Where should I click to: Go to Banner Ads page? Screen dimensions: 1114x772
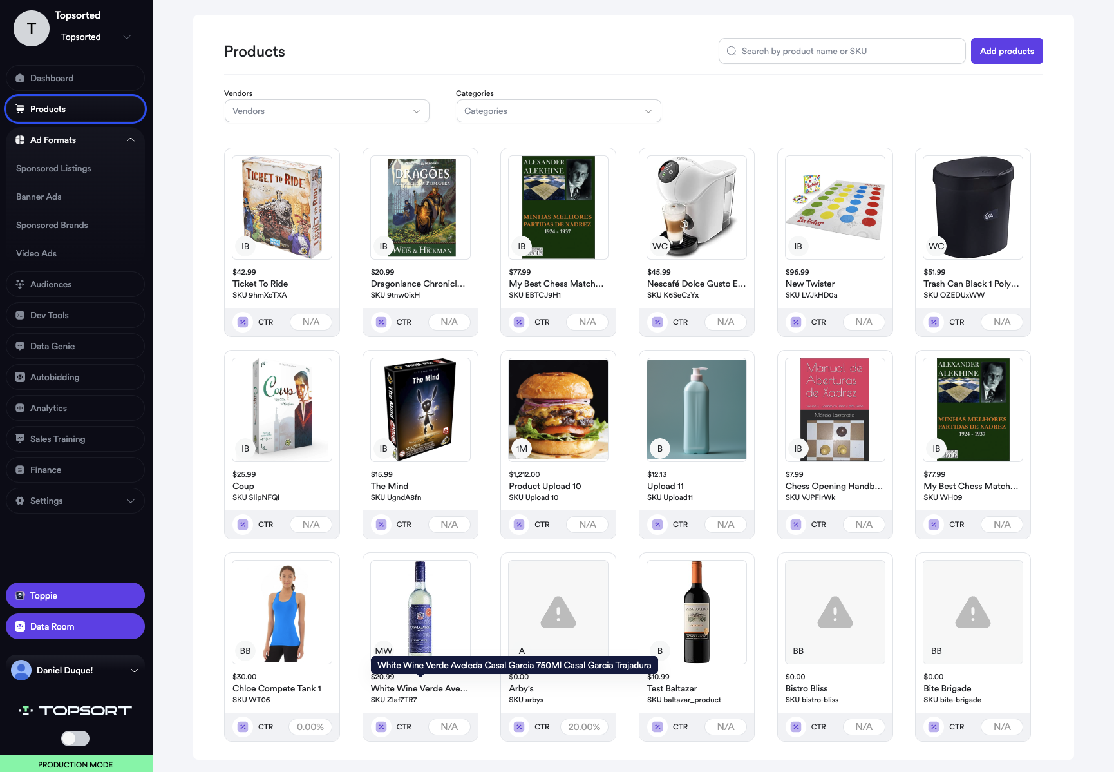(39, 197)
